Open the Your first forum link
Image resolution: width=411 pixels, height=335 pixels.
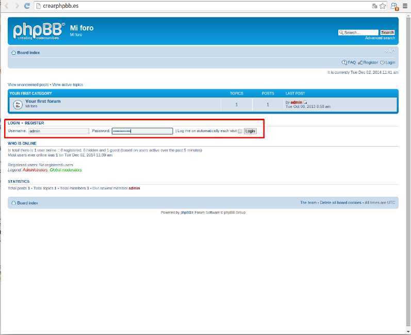[x=43, y=101]
